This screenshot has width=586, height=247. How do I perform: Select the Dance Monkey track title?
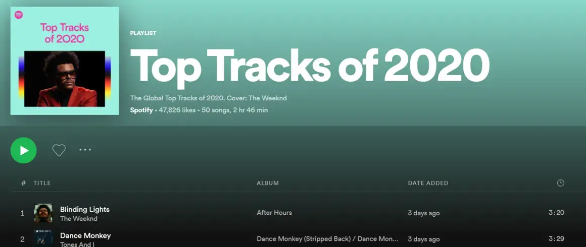coord(85,235)
